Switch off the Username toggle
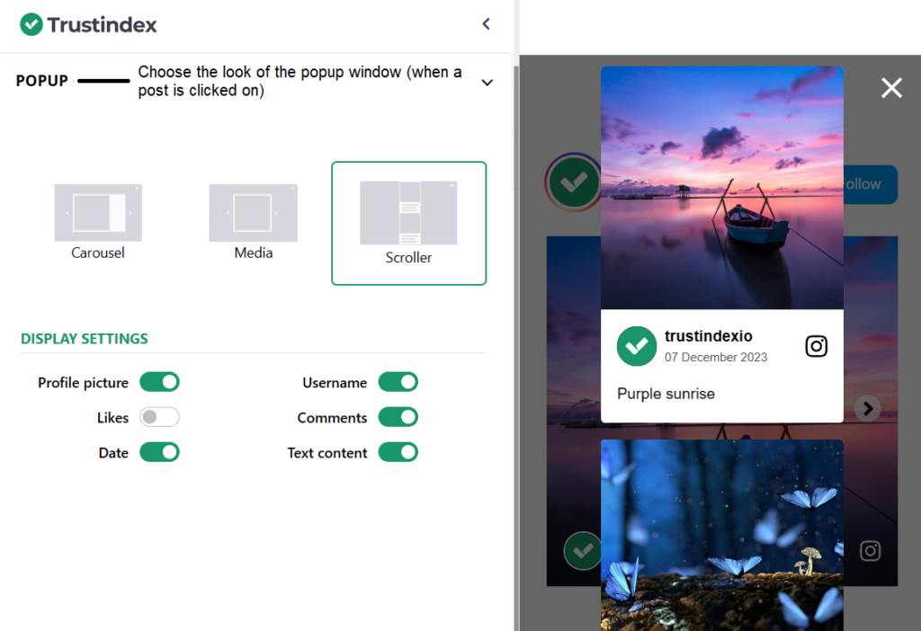The image size is (921, 631). pyautogui.click(x=398, y=383)
